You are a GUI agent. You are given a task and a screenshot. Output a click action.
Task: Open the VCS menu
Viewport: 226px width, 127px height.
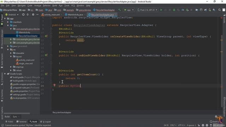(73, 6)
